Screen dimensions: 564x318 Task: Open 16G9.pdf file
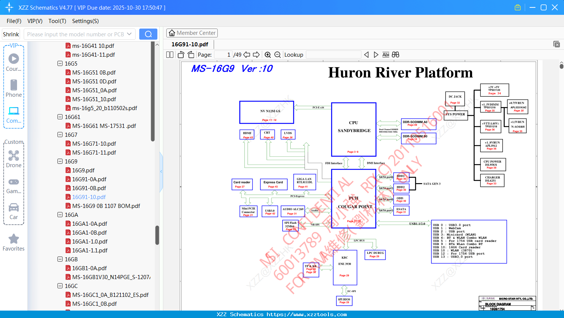click(83, 170)
